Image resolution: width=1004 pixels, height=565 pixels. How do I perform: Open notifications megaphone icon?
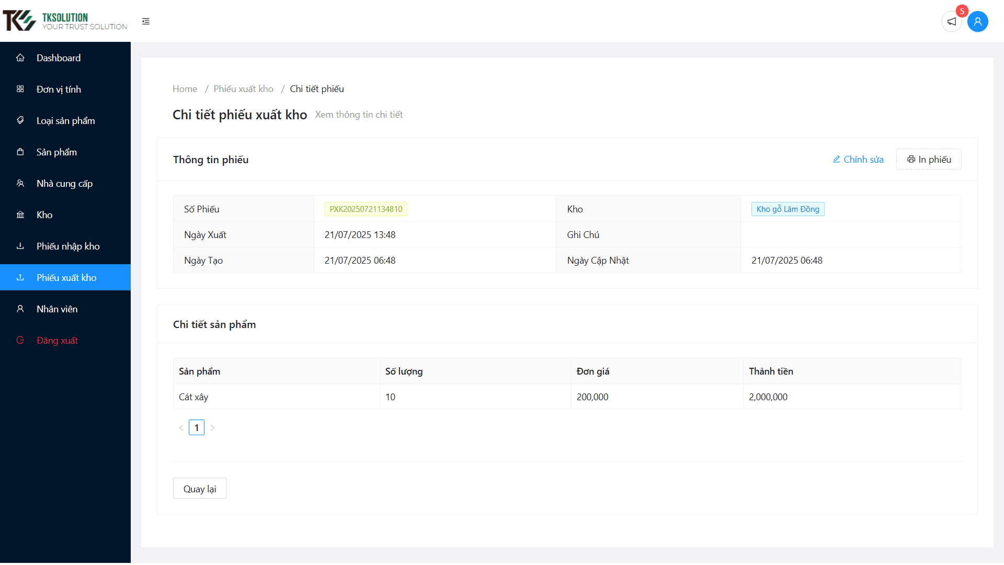pos(951,21)
